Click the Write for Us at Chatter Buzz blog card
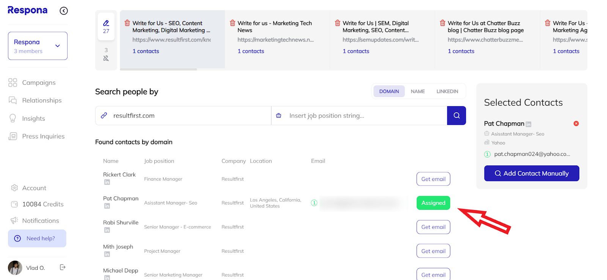 click(487, 39)
